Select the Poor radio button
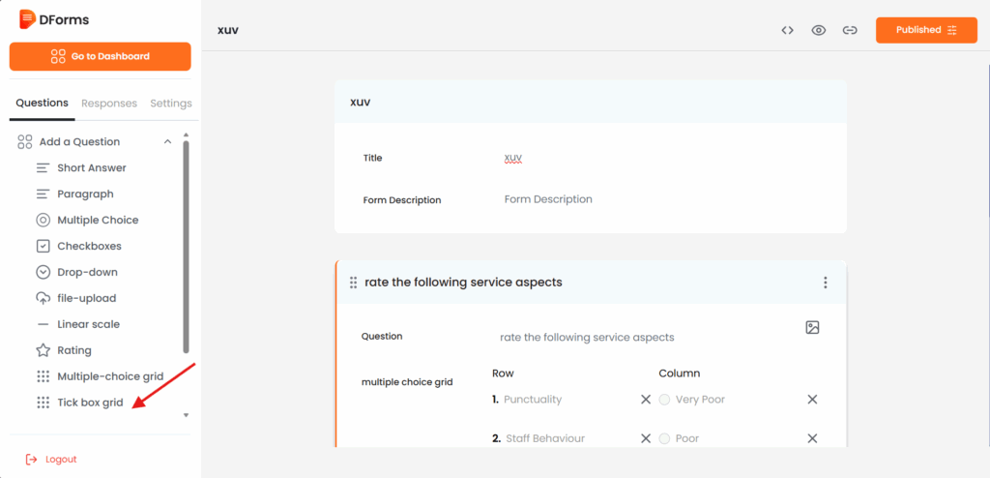This screenshot has height=478, width=990. (664, 438)
